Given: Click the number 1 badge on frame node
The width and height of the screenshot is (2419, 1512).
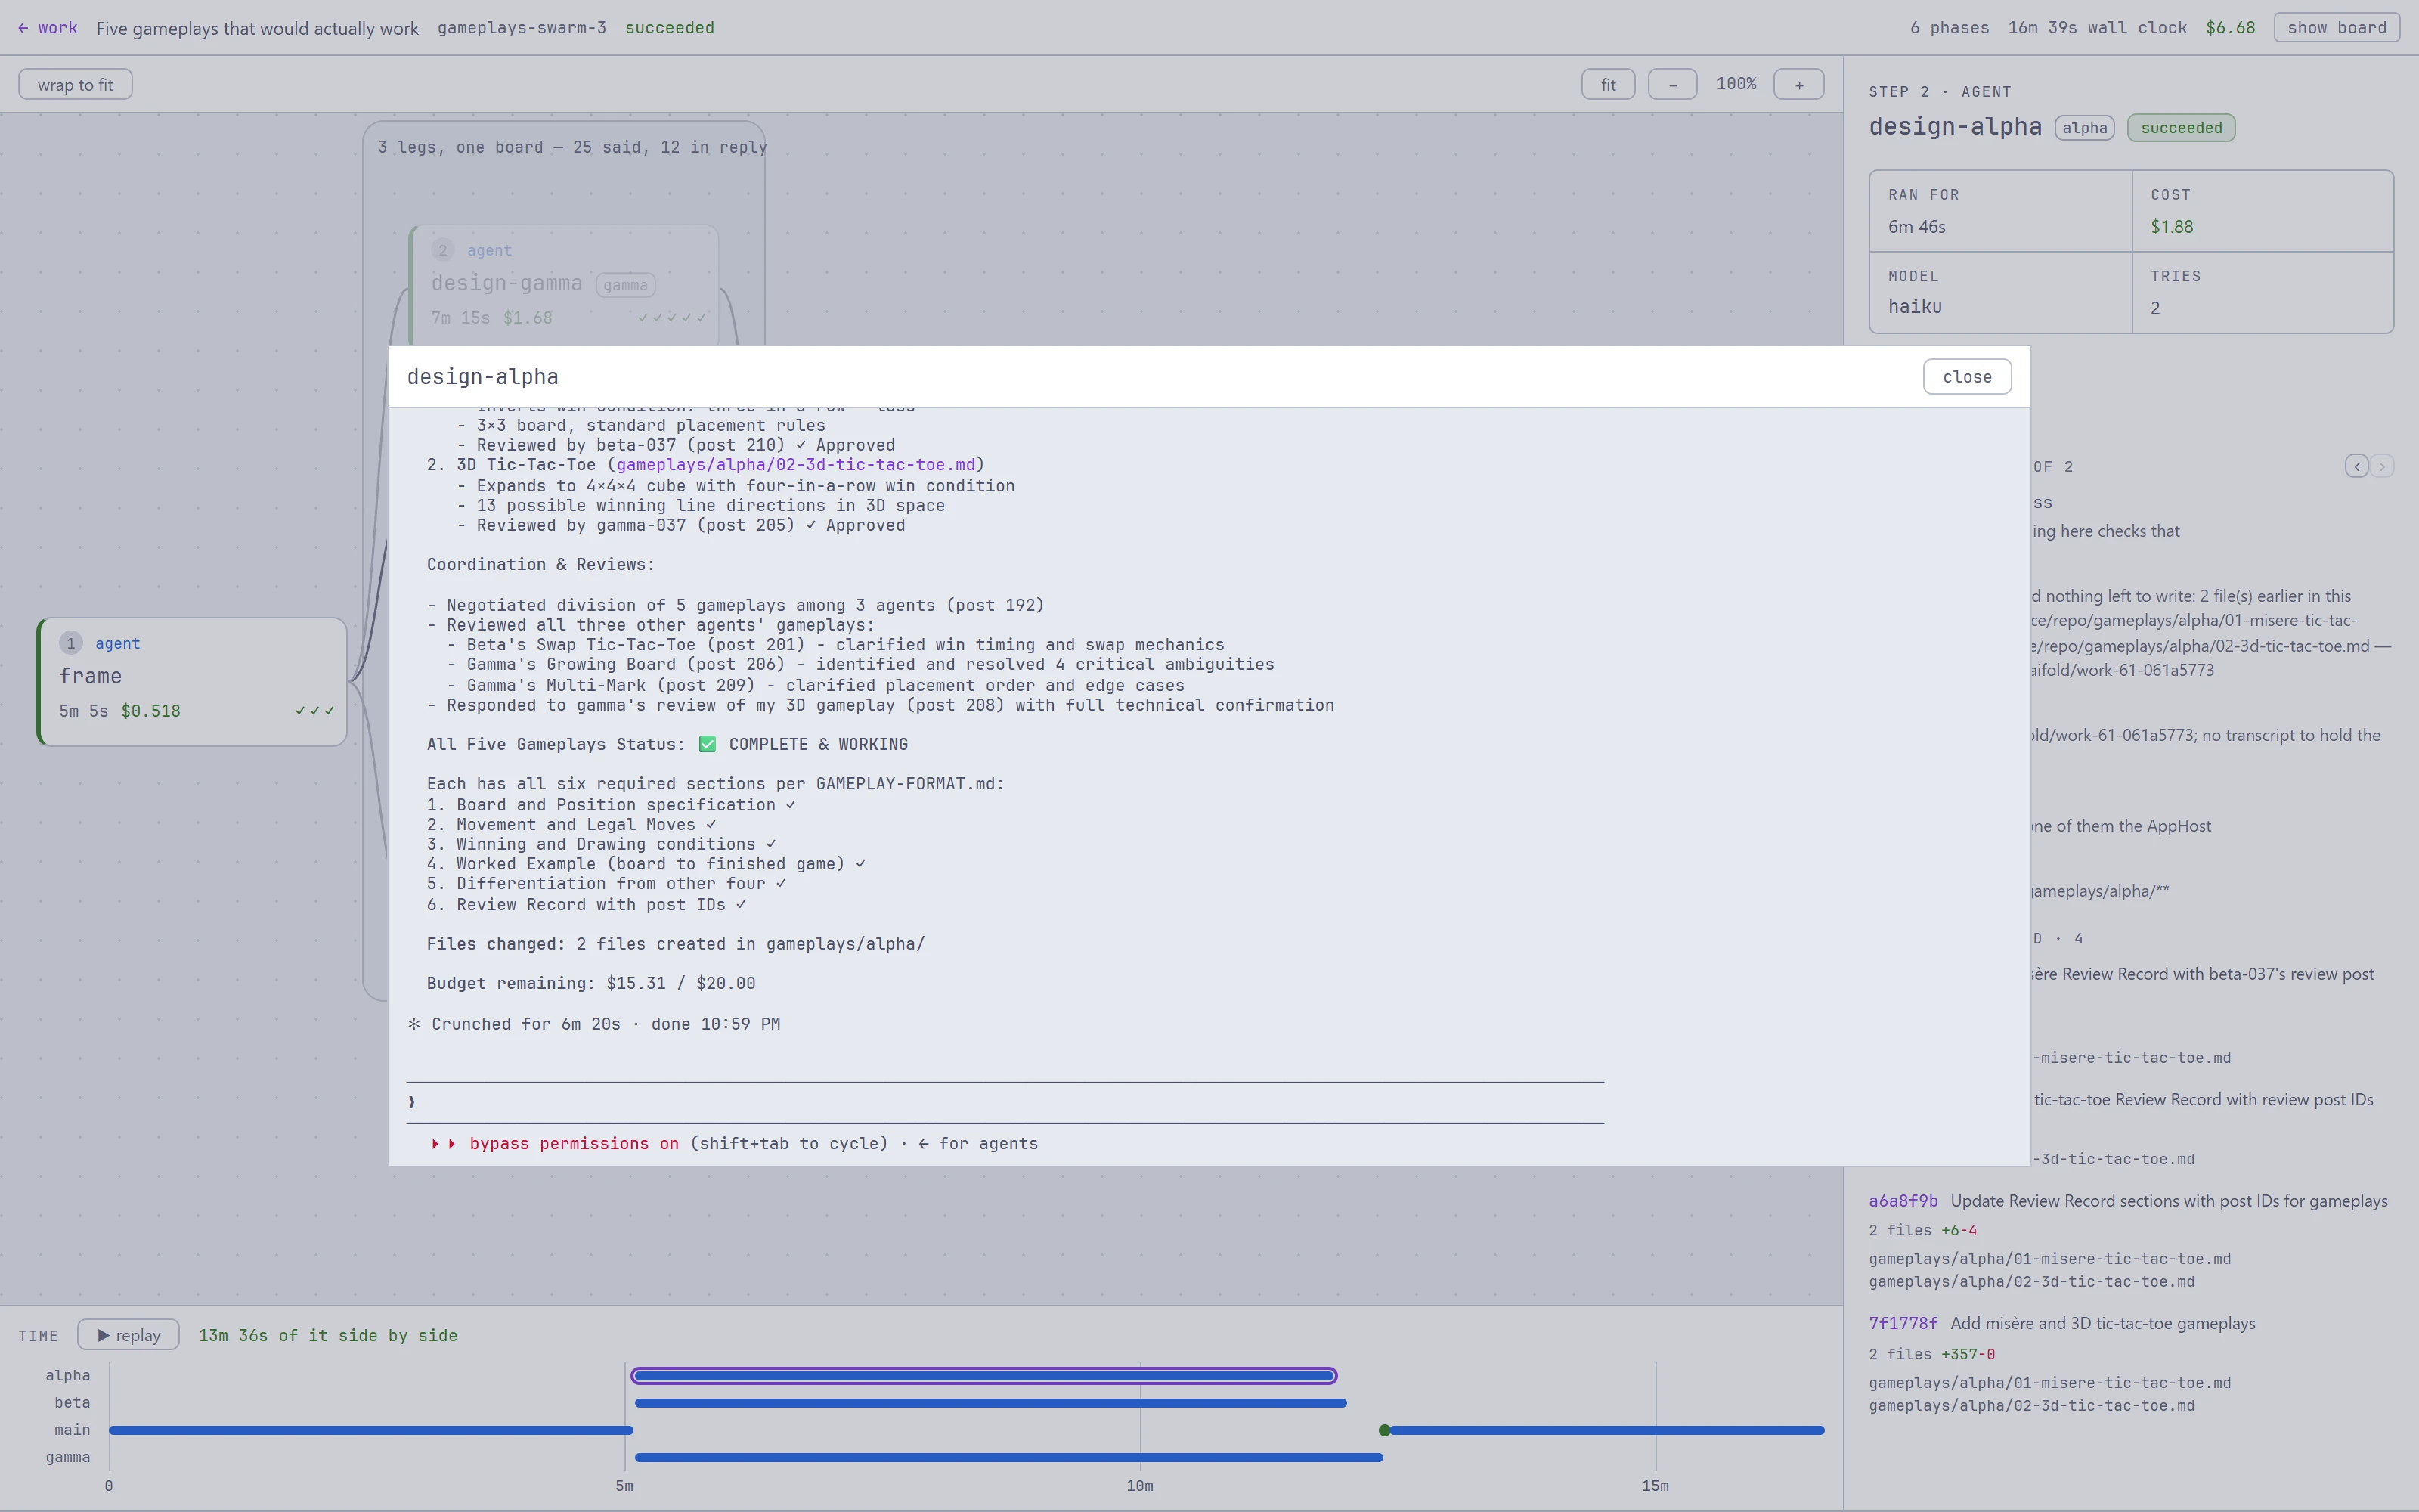Looking at the screenshot, I should point(70,643).
